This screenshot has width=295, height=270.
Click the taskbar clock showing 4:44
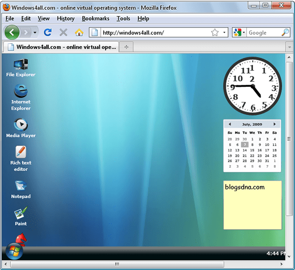click(x=276, y=253)
